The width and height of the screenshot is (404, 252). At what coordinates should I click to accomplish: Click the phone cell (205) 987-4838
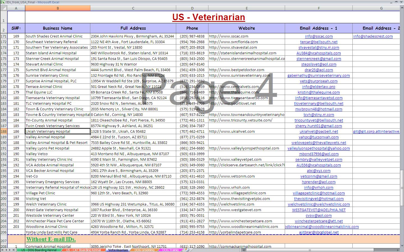192,36
